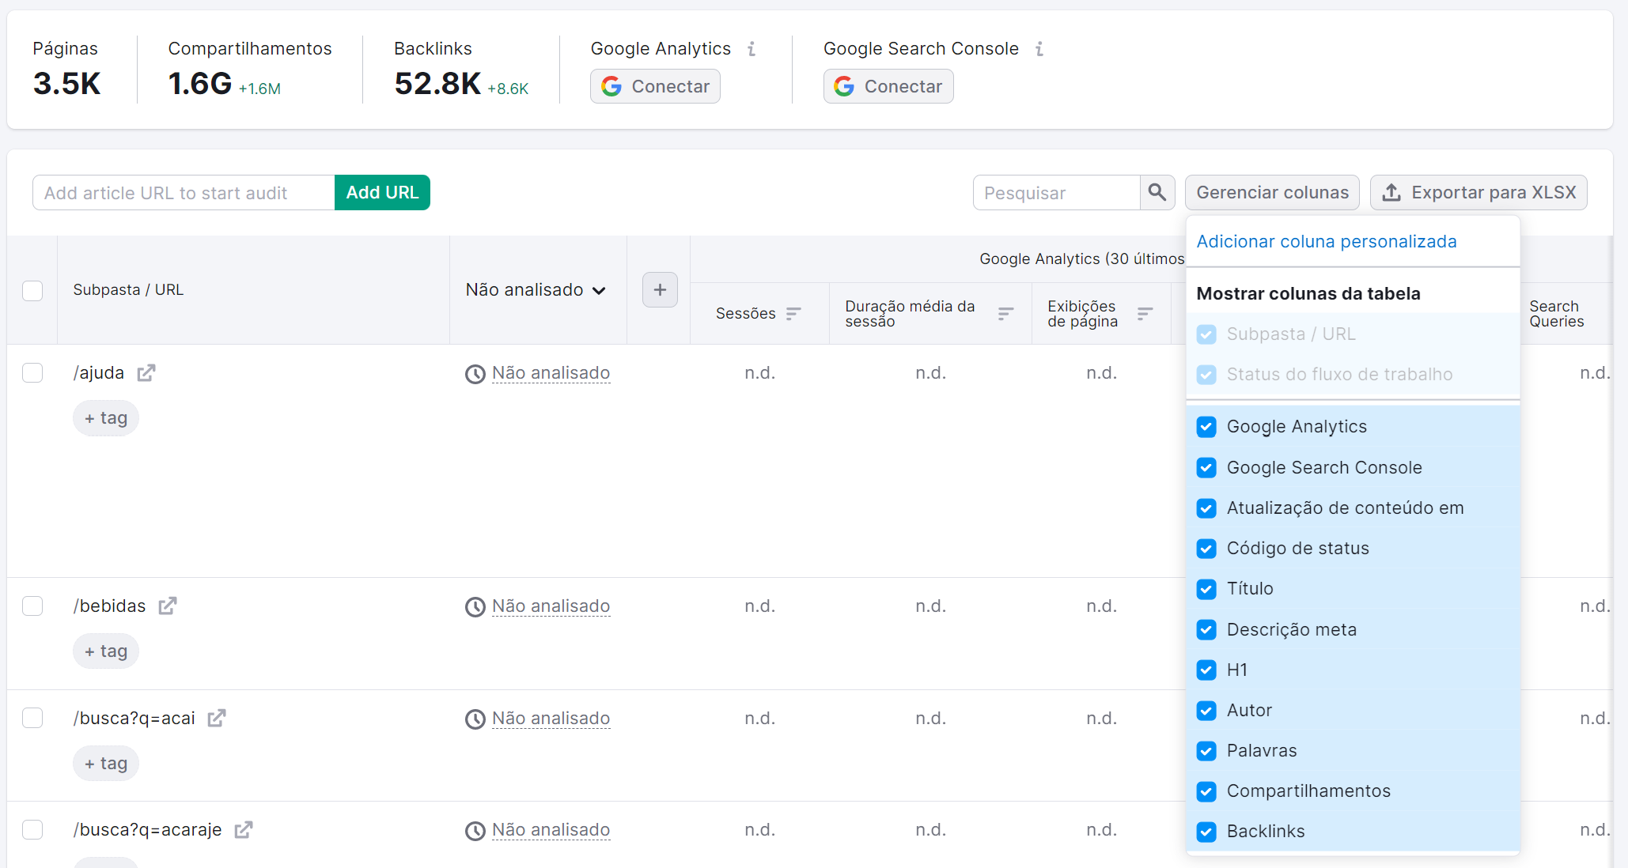
Task: Open /bebidas external link icon
Action: pyautogui.click(x=168, y=606)
